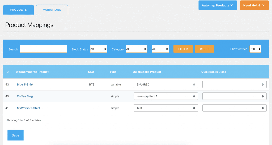Select the variable type cell

[116, 84]
